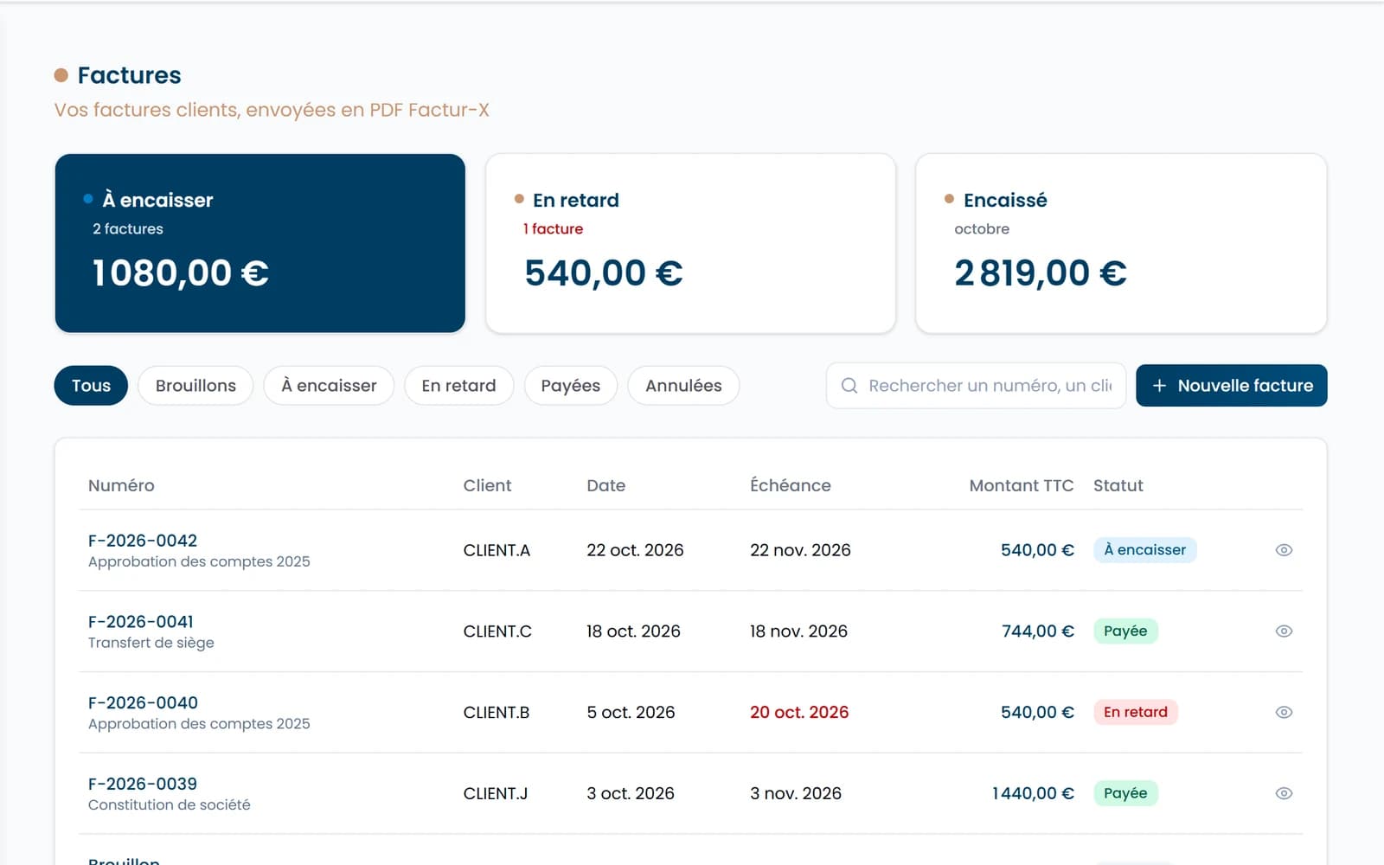
Task: Open eye icon for F-2026-0041 row
Action: click(x=1284, y=631)
